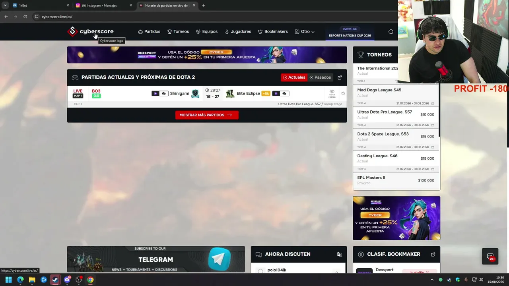This screenshot has height=286, width=509.
Task: Open Steam from the taskbar
Action: (x=55, y=280)
